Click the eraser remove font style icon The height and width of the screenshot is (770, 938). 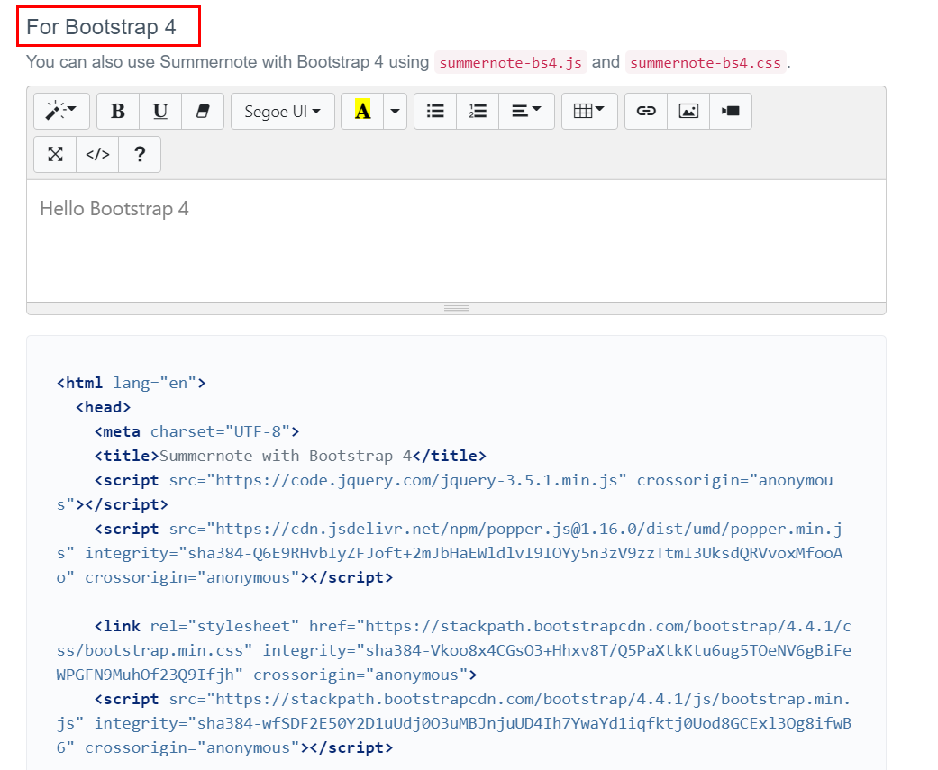[x=203, y=111]
